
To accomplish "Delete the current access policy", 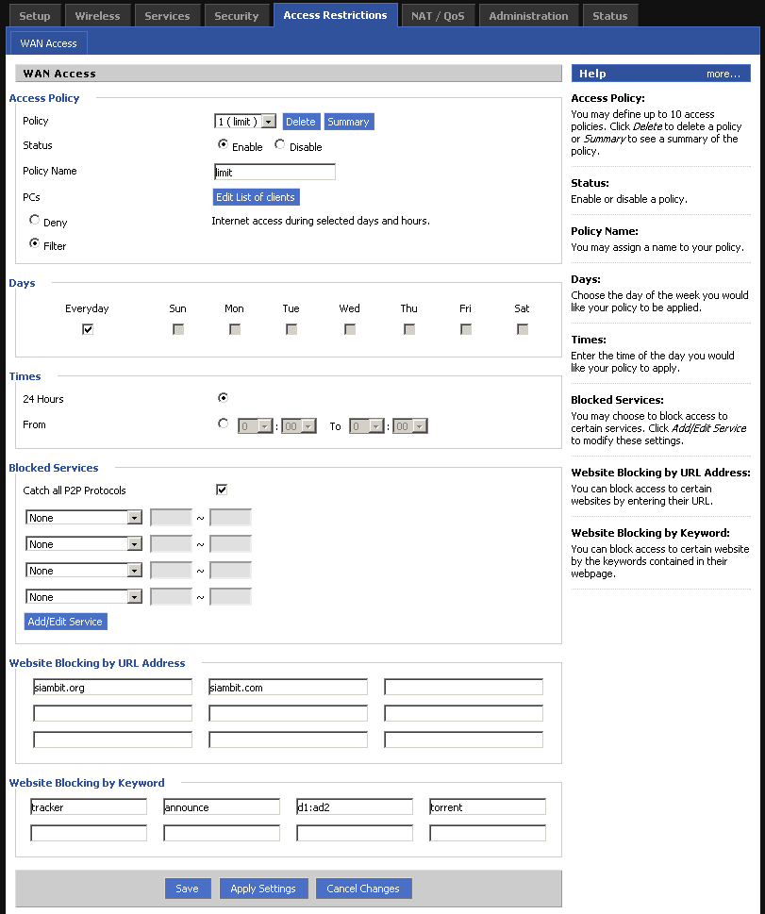I will point(300,122).
